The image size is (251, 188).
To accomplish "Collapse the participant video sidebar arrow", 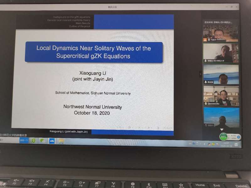I will click(x=200, y=74).
